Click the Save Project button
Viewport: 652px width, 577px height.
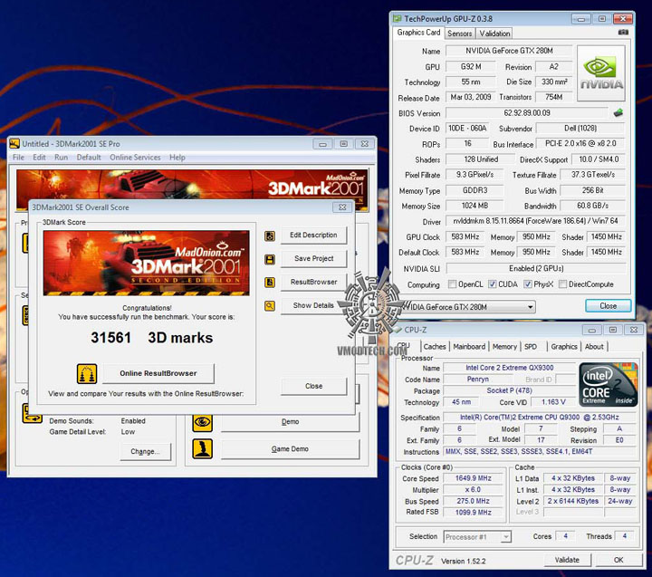pos(313,258)
